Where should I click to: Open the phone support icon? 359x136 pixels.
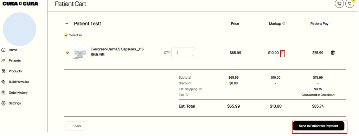coord(339,3)
